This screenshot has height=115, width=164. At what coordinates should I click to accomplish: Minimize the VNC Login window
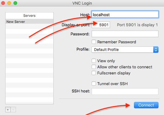[x=9, y=3]
